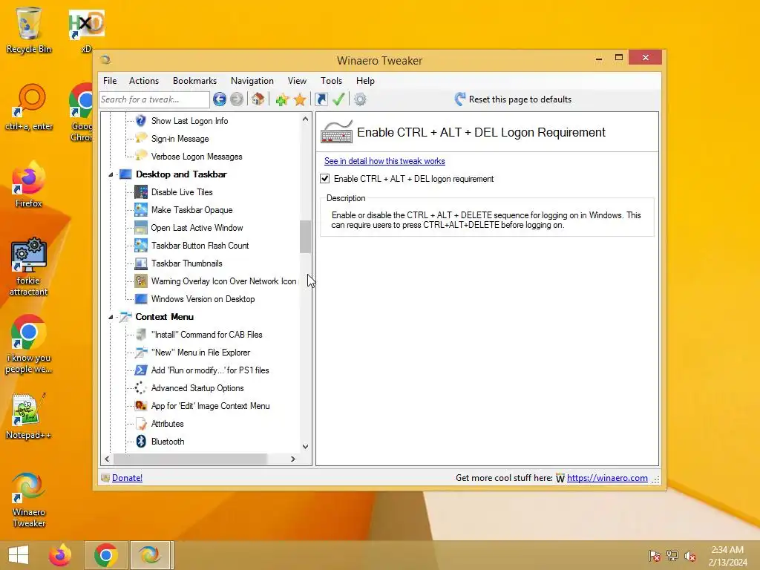Open the Tools menu
Screen dimensions: 760x570
click(332, 81)
